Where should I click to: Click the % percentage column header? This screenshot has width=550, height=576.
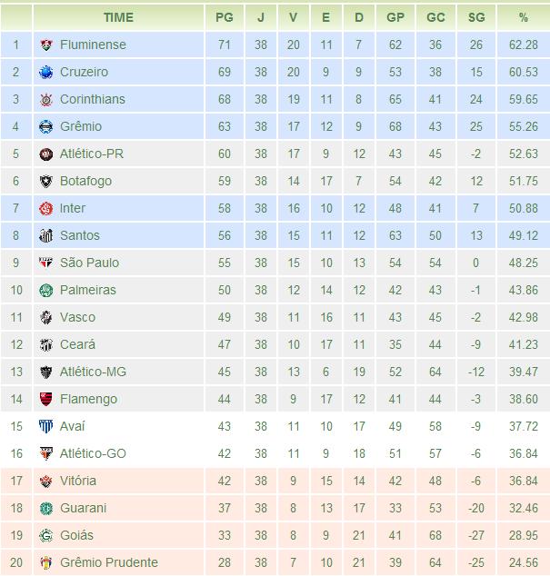tap(524, 17)
